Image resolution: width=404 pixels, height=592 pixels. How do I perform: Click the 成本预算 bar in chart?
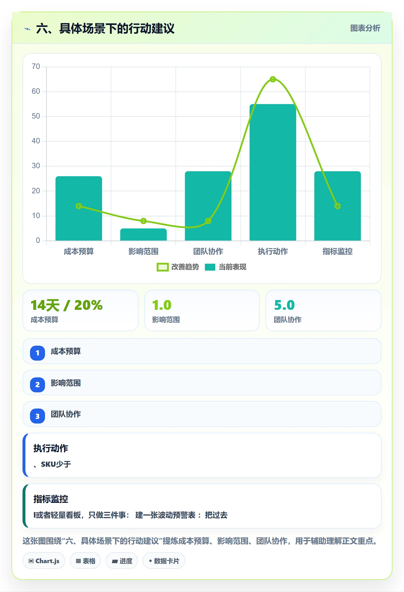(x=79, y=208)
